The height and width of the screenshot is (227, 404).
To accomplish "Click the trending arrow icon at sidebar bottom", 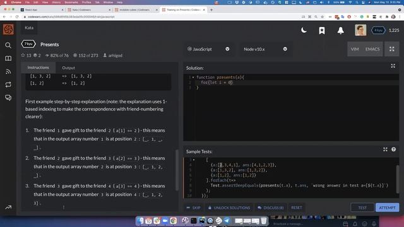I will [x=8, y=207].
